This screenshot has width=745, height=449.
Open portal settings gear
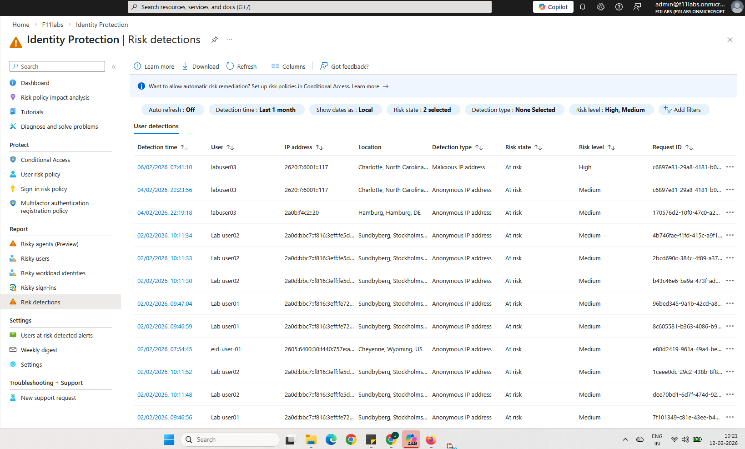(x=600, y=7)
